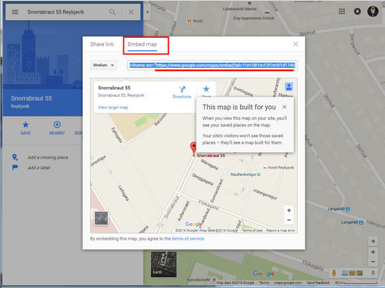Click Directions in the map preview

pyautogui.click(x=182, y=92)
